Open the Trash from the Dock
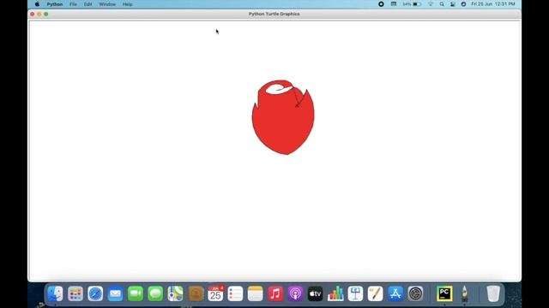Viewport: 549px width, 308px height. (x=493, y=293)
